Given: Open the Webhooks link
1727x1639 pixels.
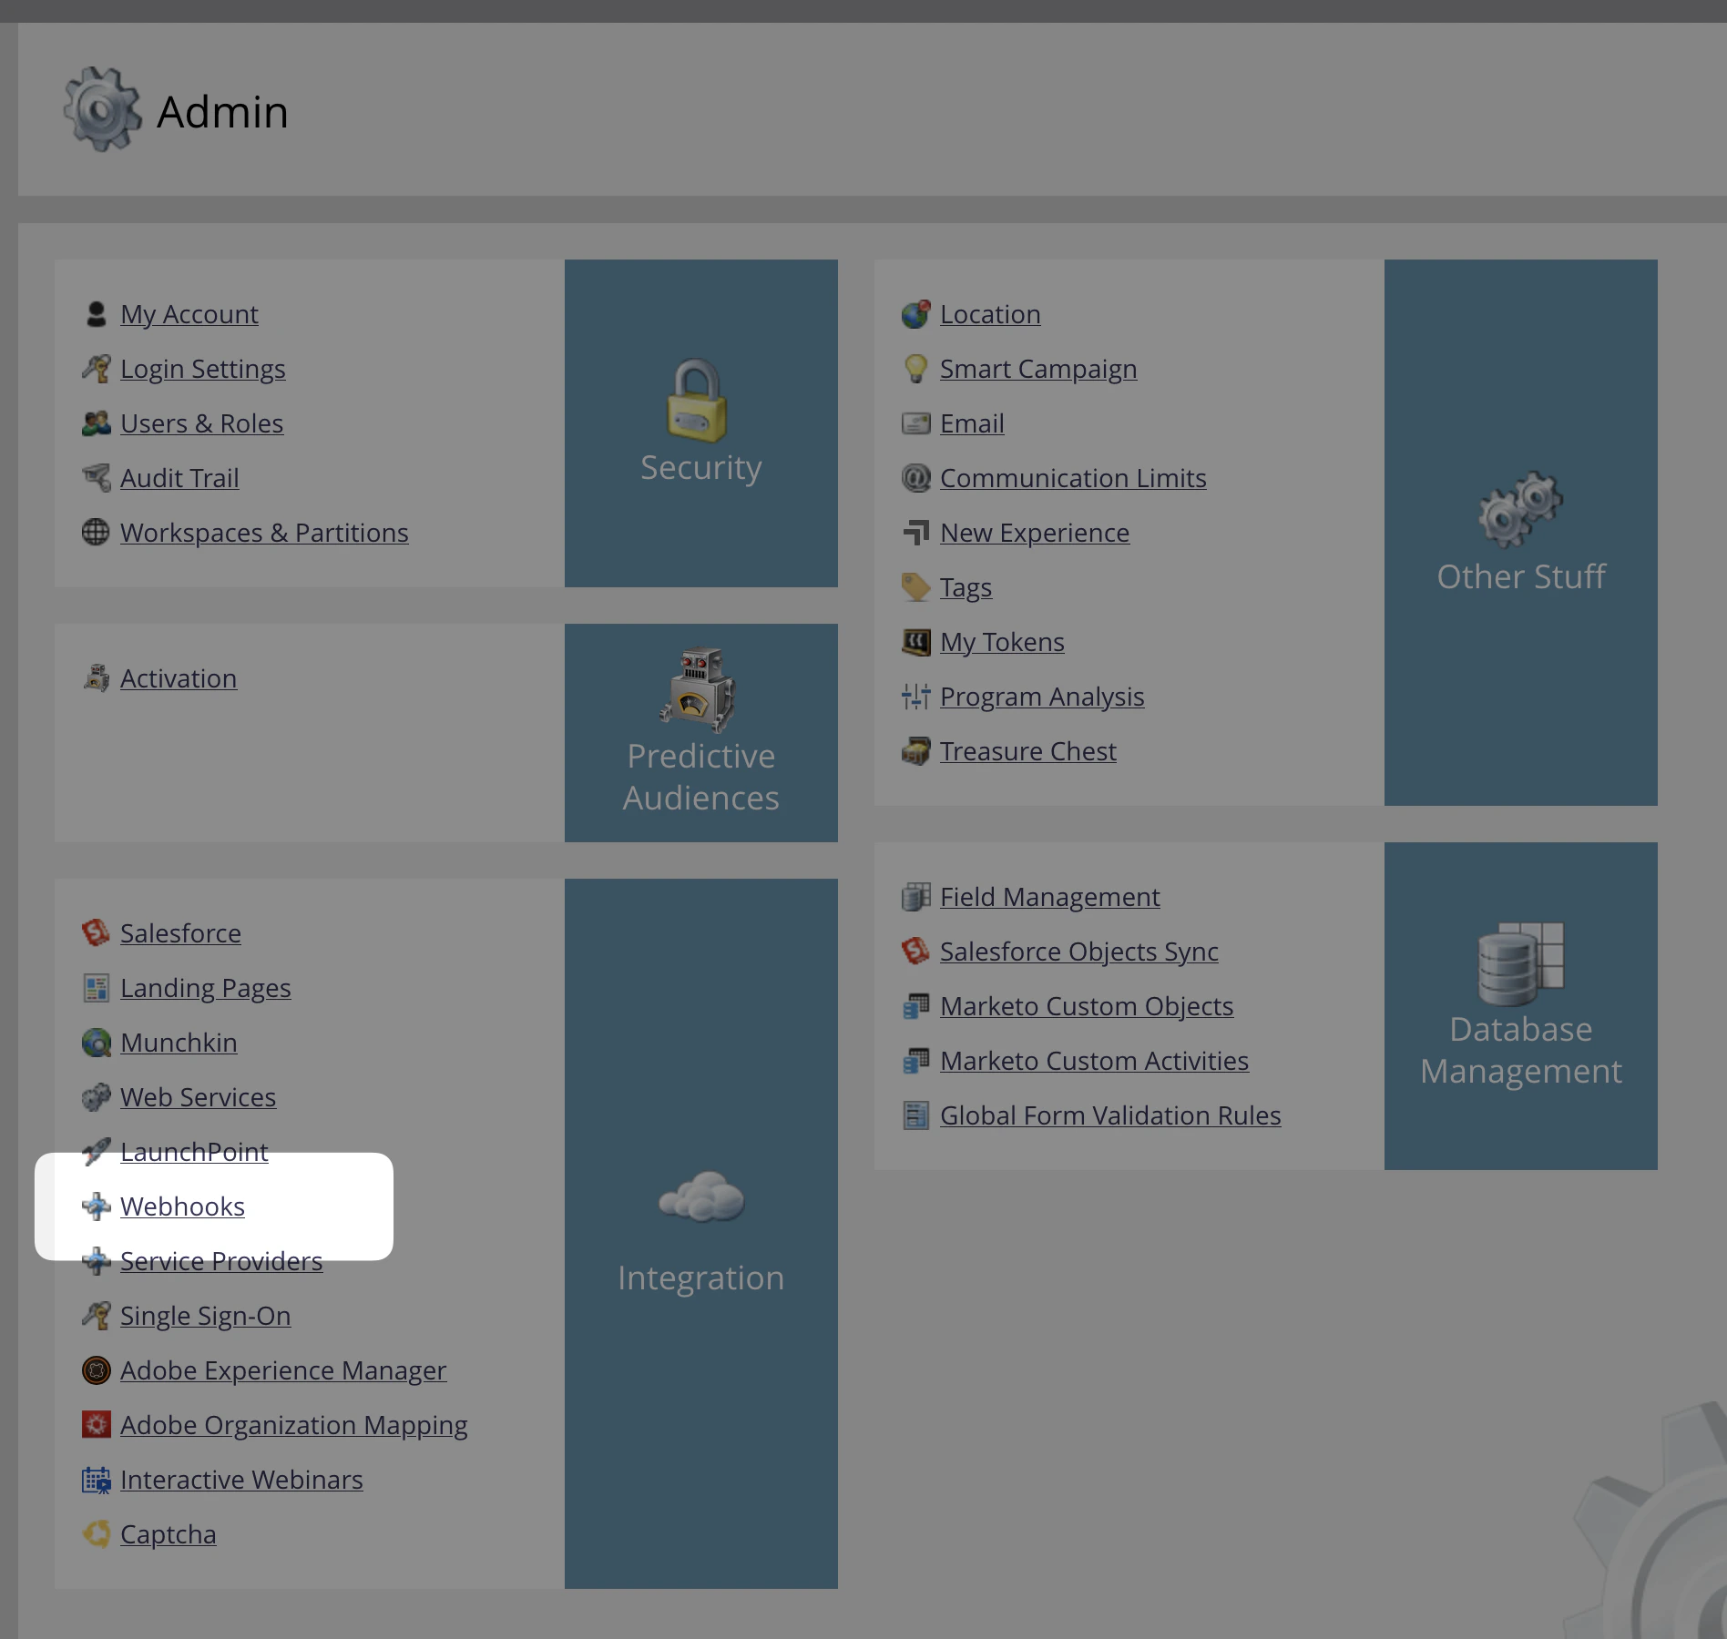Looking at the screenshot, I should [x=182, y=1206].
